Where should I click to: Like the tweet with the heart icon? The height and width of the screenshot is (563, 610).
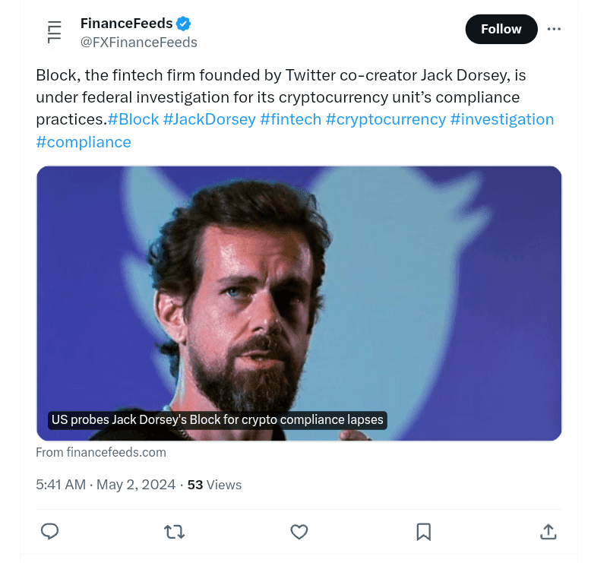coord(299,532)
